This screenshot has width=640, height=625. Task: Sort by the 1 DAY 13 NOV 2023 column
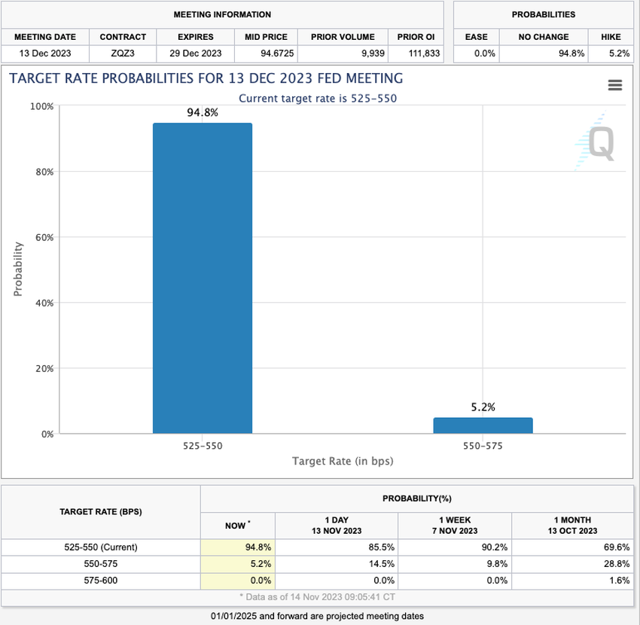336,525
